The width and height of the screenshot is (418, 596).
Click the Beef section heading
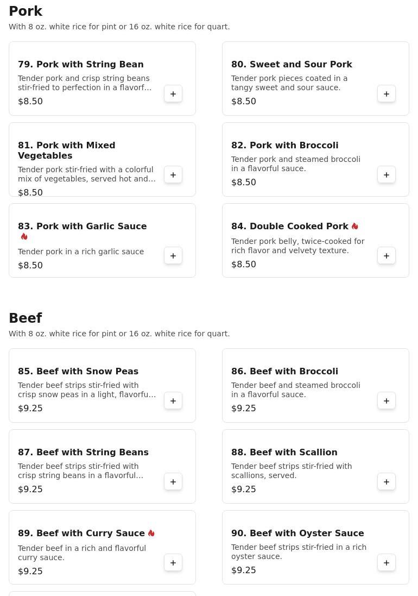tap(26, 318)
